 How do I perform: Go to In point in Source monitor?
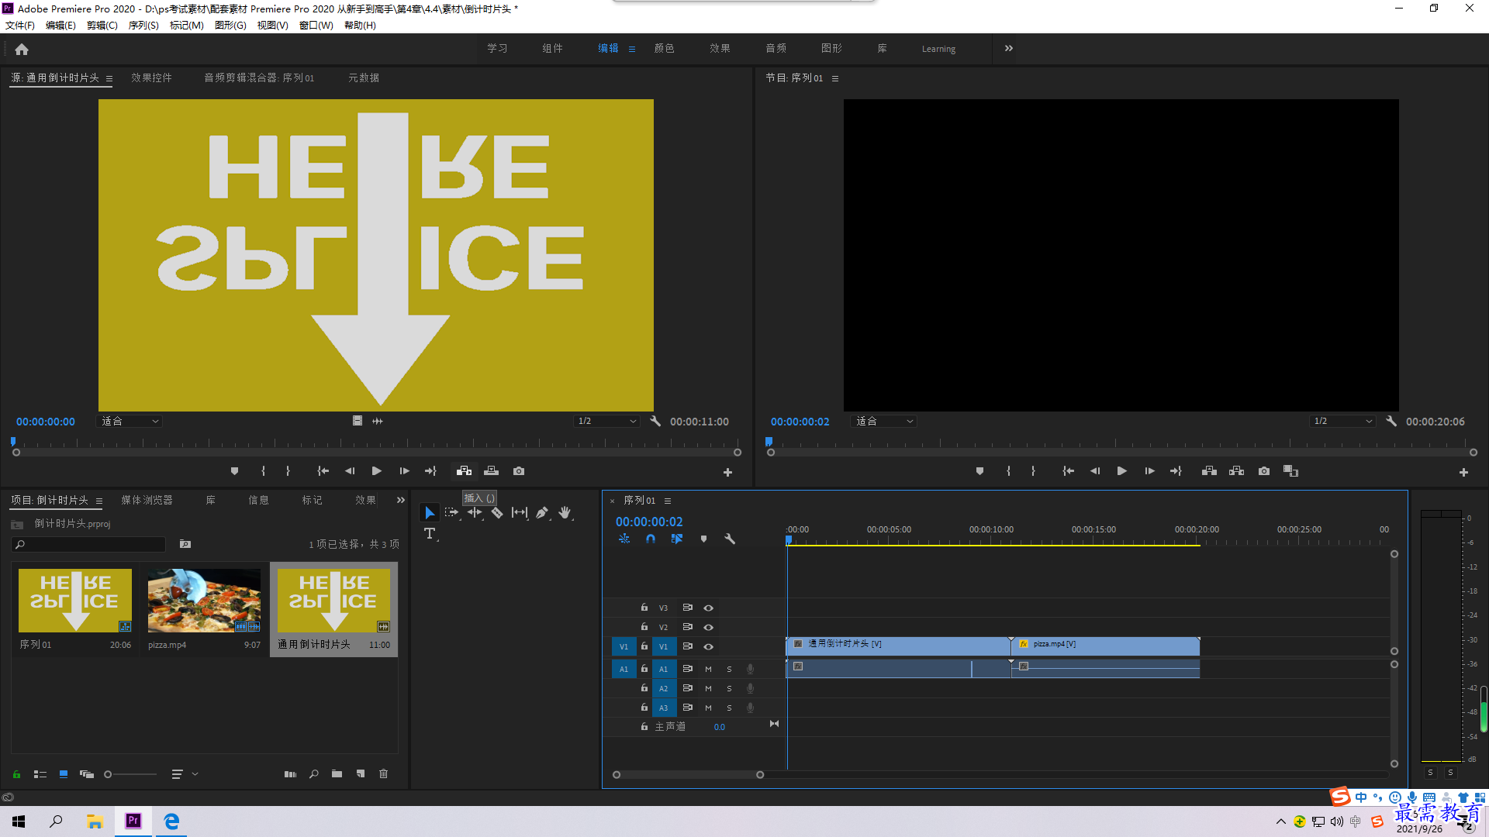(323, 471)
